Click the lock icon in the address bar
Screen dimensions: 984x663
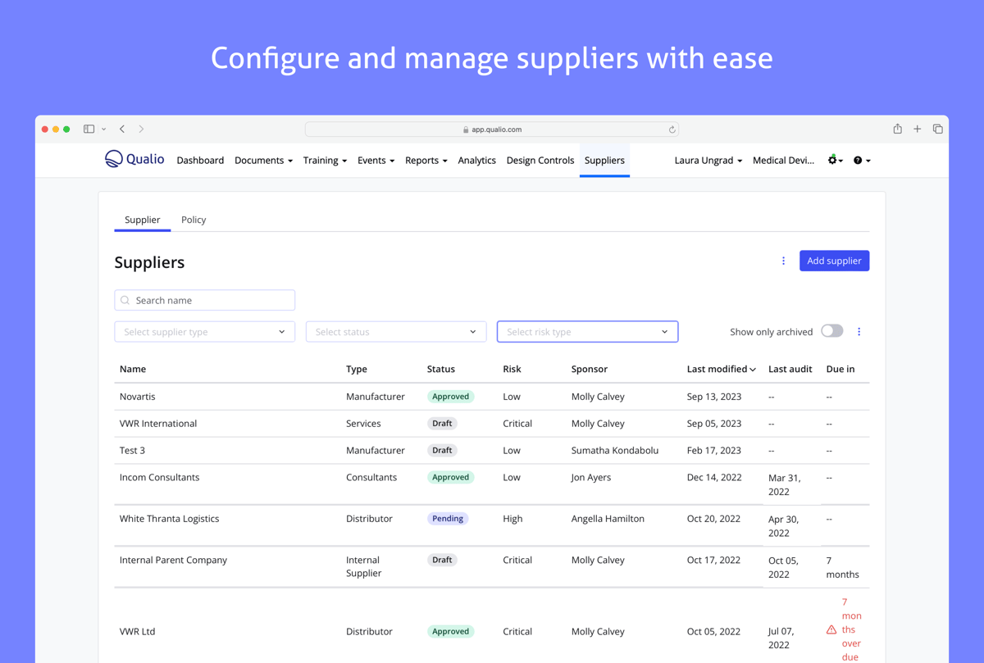point(466,129)
